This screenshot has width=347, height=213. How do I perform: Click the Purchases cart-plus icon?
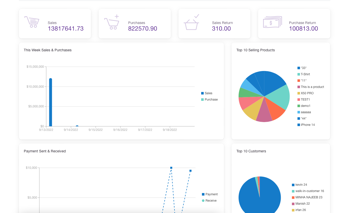tap(112, 22)
